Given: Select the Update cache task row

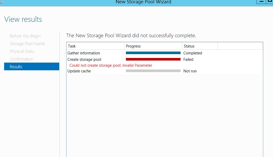Looking at the screenshot, I should point(165,71).
